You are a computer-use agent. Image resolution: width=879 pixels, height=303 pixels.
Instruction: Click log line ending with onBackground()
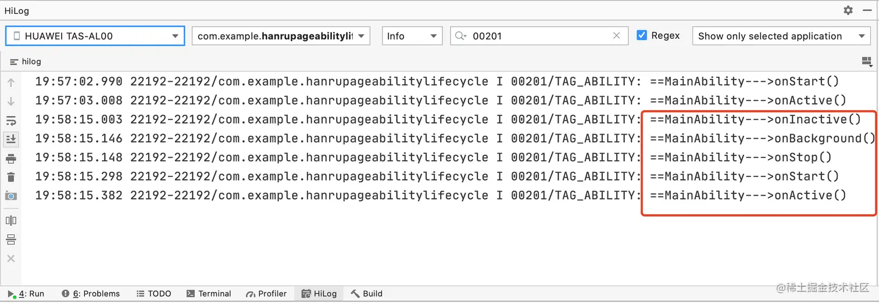tap(455, 139)
